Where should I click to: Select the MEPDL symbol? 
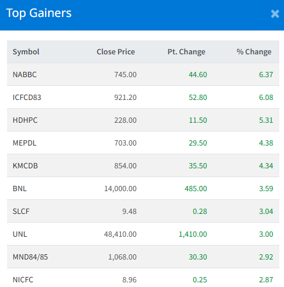pos(25,143)
